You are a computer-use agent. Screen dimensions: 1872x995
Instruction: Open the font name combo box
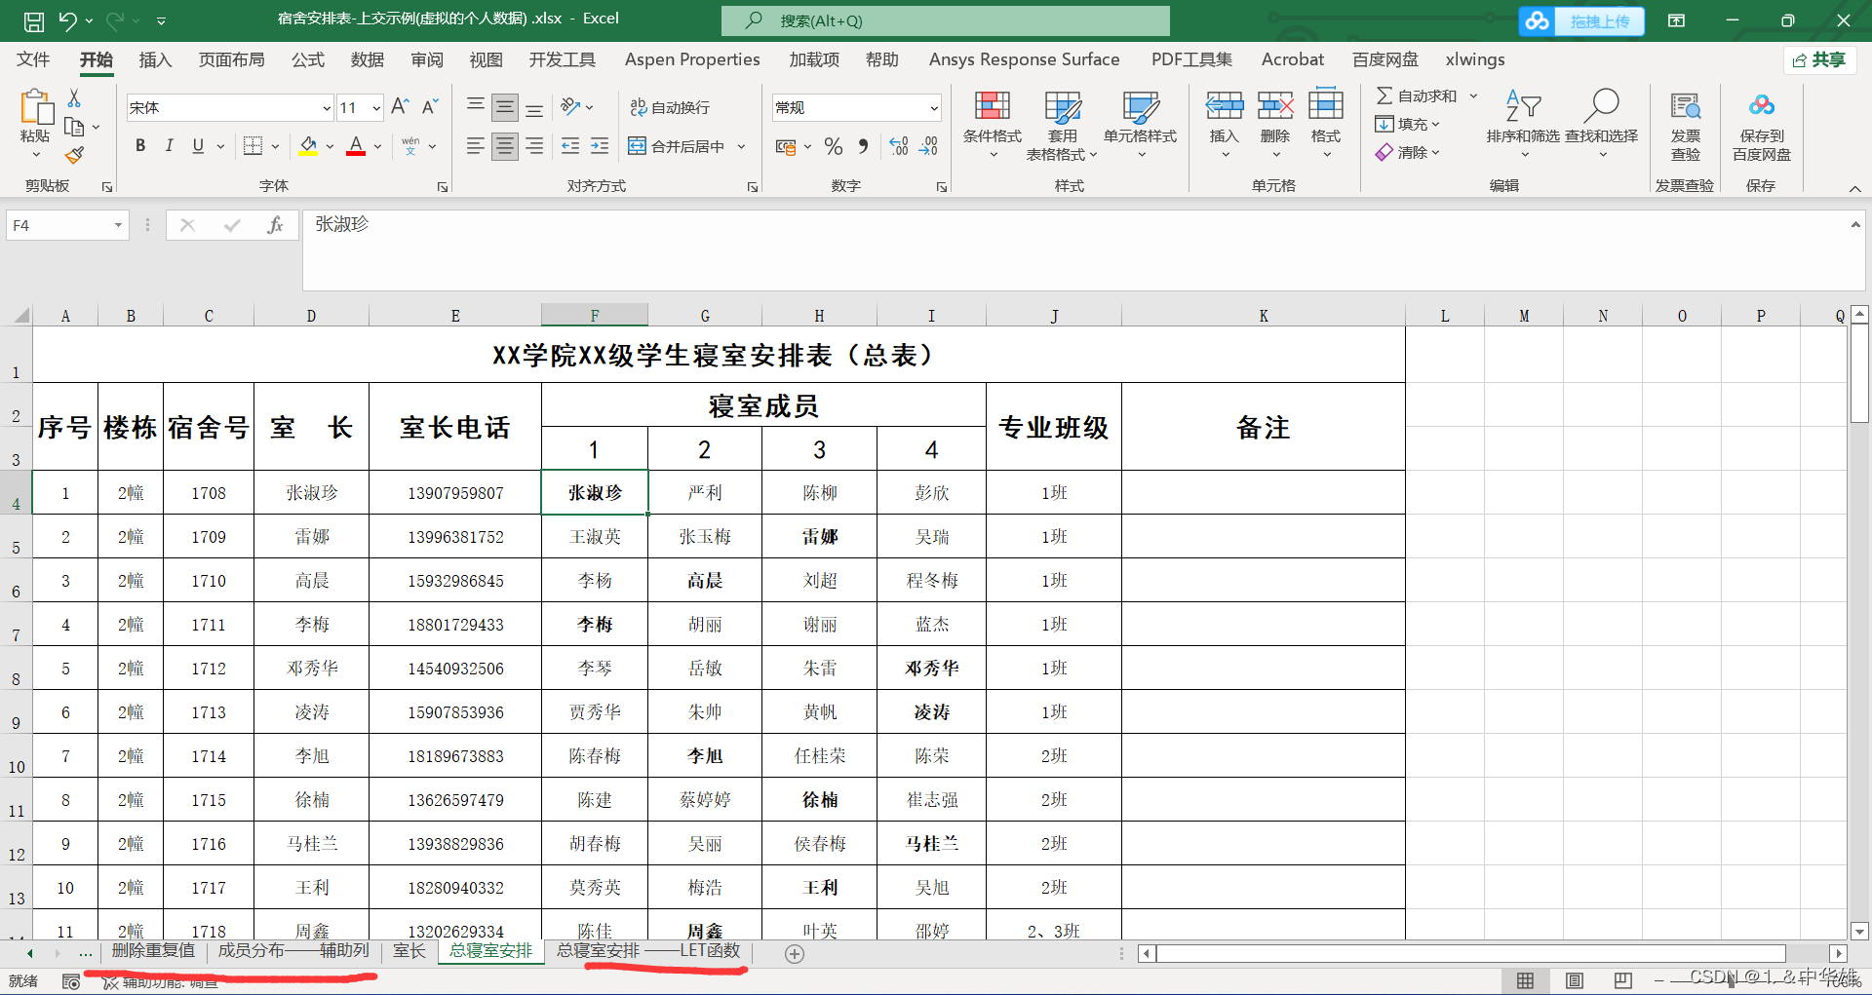point(230,107)
